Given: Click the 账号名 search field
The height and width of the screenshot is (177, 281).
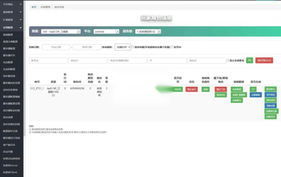Looking at the screenshot, I should pos(48,61).
